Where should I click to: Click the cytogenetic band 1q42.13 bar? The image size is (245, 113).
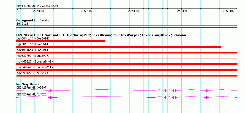click(127, 27)
